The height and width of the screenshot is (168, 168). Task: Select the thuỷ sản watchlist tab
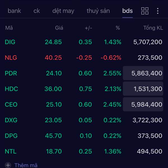tap(98, 11)
